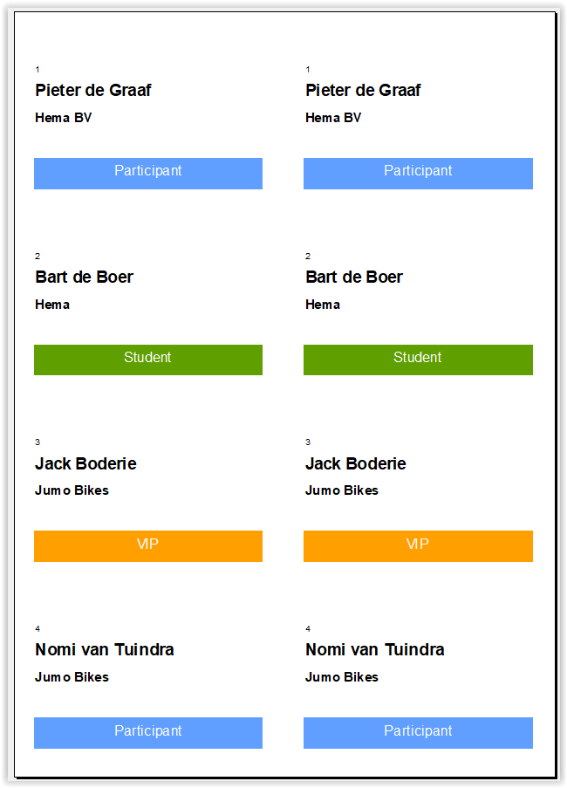Select the Nomi van Tuindra name in left badge
This screenshot has width=567, height=788.
[105, 650]
